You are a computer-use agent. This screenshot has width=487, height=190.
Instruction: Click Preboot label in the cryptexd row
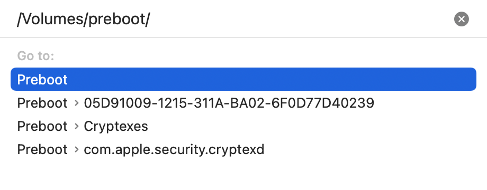point(42,149)
